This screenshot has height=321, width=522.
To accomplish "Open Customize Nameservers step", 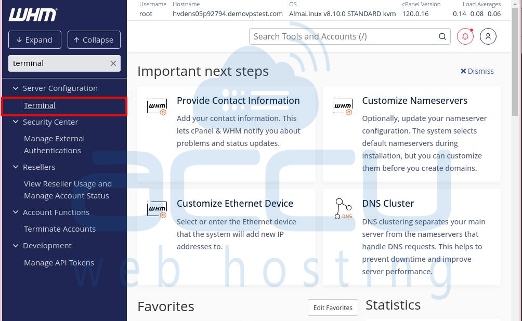I will 415,100.
